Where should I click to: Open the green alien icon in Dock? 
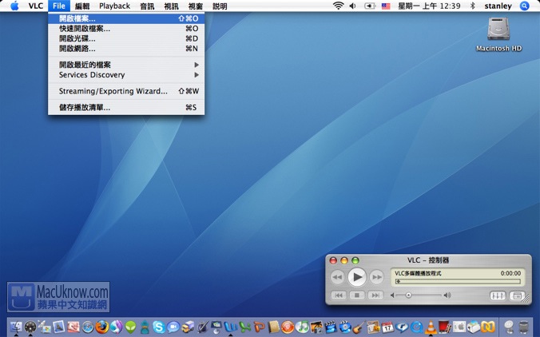pyautogui.click(x=130, y=327)
